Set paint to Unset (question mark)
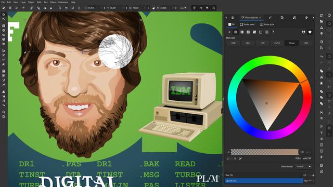 coord(273,32)
